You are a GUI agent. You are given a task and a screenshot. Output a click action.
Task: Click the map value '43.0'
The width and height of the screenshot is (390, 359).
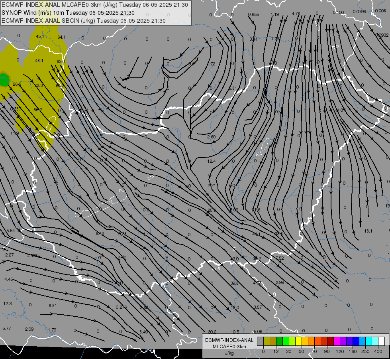pyautogui.click(x=234, y=259)
